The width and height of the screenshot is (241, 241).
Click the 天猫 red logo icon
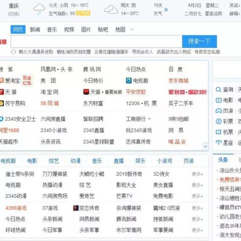[x=2, y=92]
